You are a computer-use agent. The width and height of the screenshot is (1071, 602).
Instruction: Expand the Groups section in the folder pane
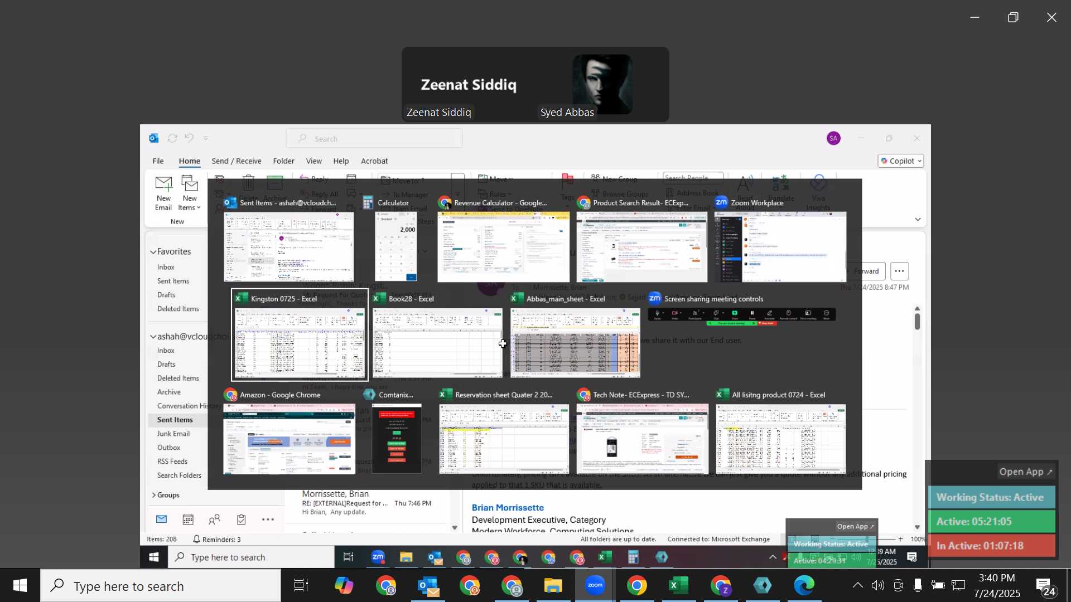[x=153, y=495]
